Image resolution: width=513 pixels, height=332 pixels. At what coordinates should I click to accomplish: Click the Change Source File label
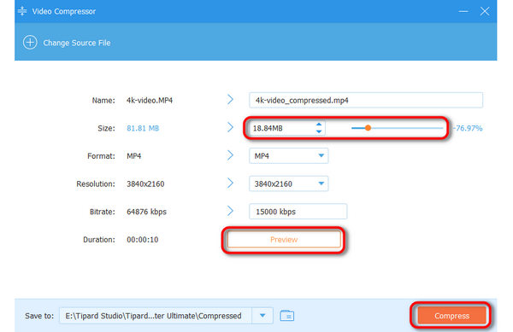point(77,43)
